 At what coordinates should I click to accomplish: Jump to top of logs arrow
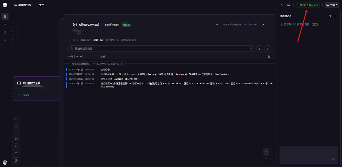(266, 151)
